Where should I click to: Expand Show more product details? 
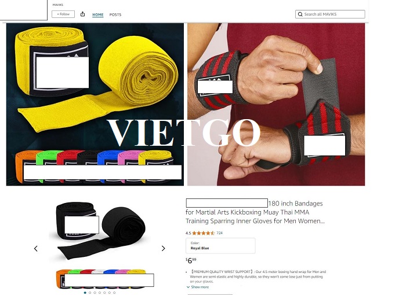[x=200, y=287]
